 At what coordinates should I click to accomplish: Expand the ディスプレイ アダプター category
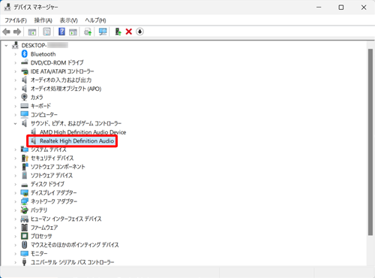(x=15, y=193)
